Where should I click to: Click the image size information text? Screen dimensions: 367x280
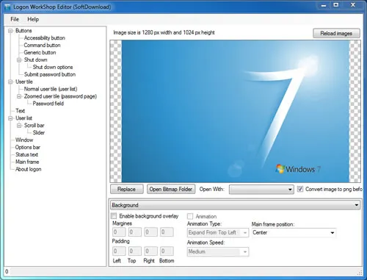click(x=164, y=32)
